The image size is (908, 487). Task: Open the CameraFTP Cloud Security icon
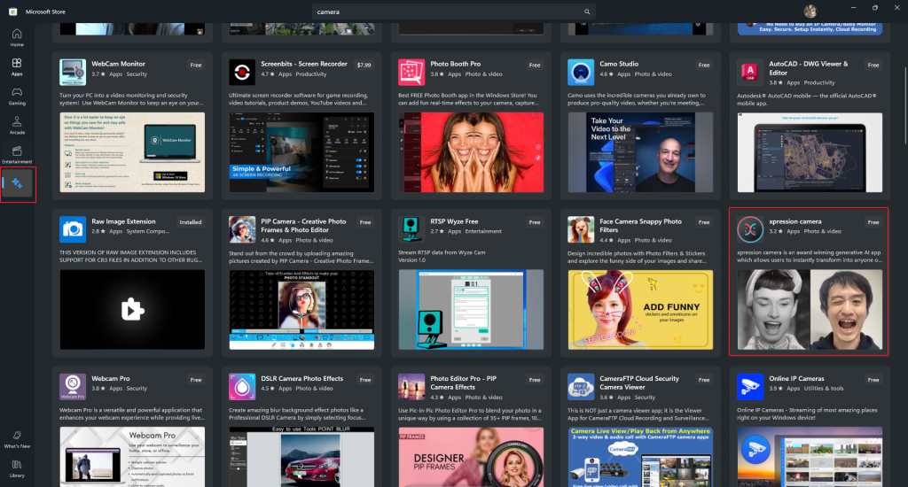[x=581, y=387]
